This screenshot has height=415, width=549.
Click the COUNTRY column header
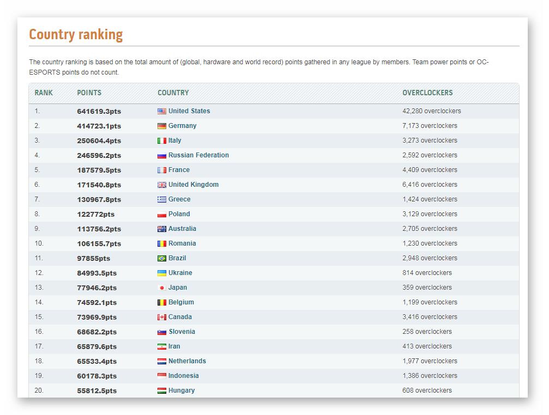click(173, 93)
